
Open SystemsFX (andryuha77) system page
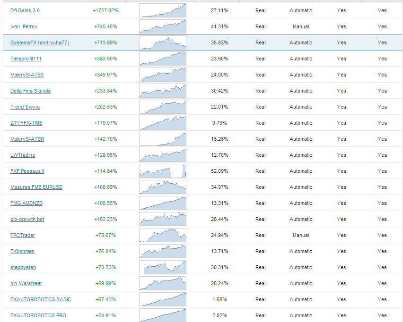point(40,42)
